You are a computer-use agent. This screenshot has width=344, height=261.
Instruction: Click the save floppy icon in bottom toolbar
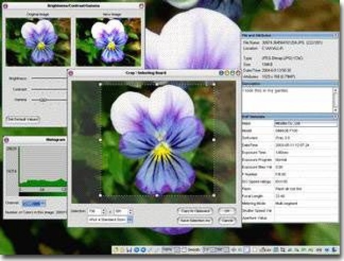(129, 250)
